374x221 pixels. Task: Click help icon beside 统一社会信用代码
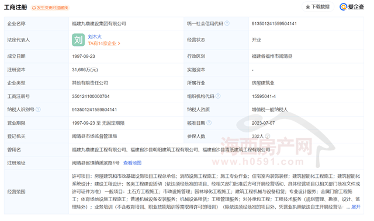pyautogui.click(x=227, y=23)
